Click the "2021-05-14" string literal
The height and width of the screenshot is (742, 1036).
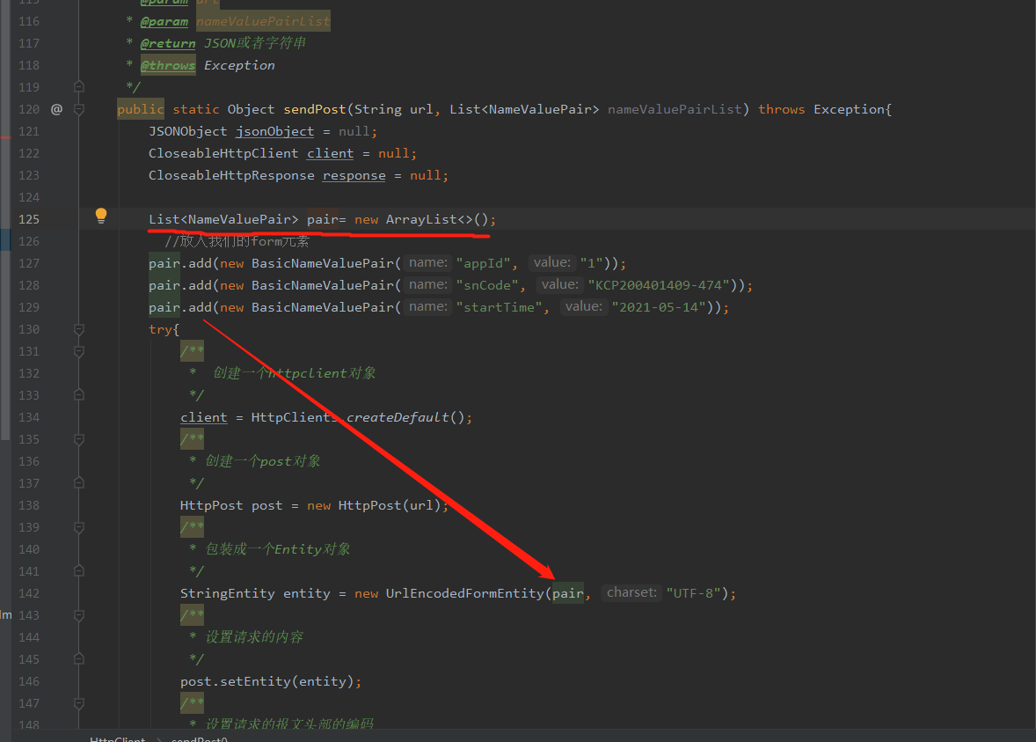[x=659, y=307]
